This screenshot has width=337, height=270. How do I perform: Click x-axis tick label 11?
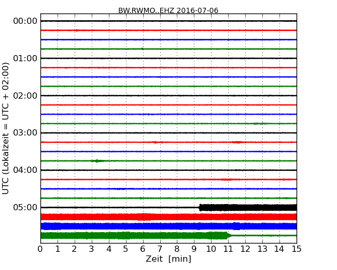[228, 249]
